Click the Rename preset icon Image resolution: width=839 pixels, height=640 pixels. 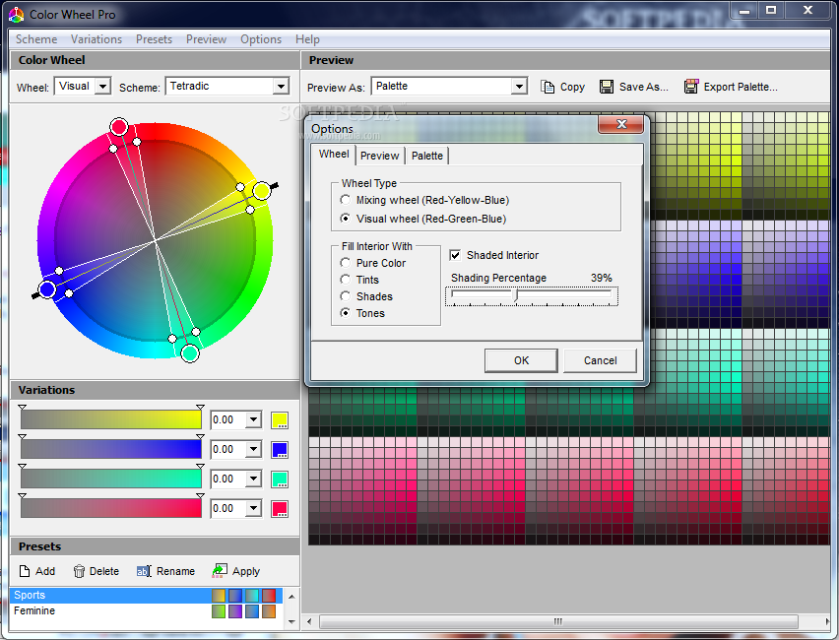144,571
